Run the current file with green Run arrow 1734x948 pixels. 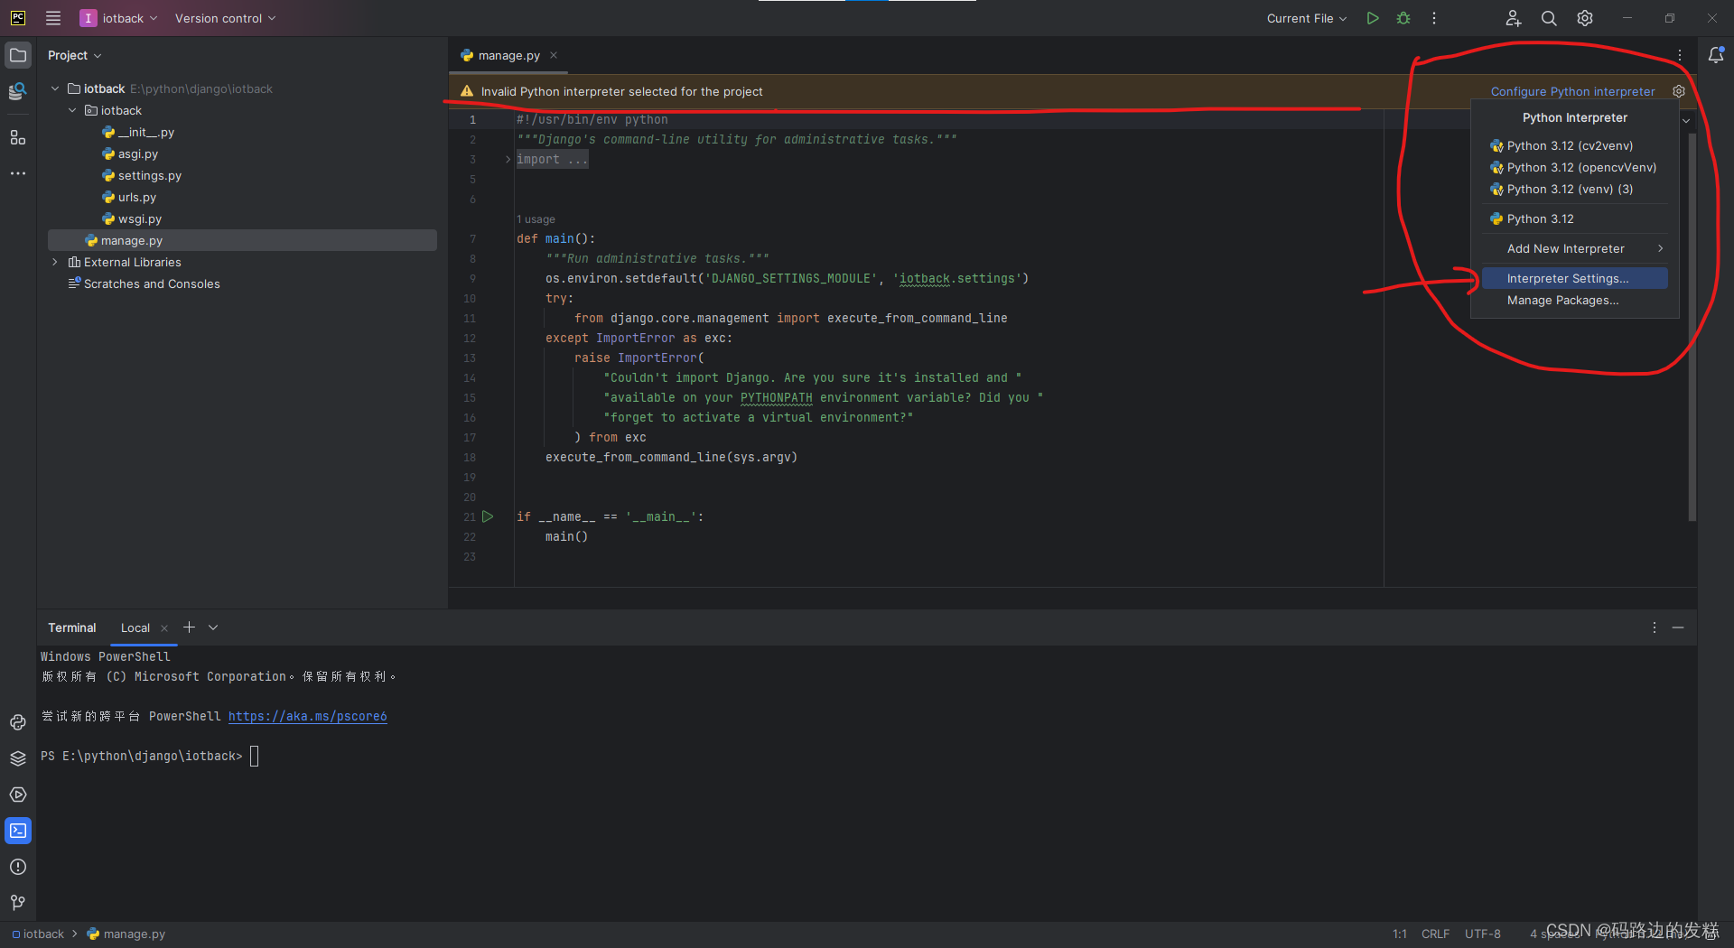click(x=1372, y=18)
